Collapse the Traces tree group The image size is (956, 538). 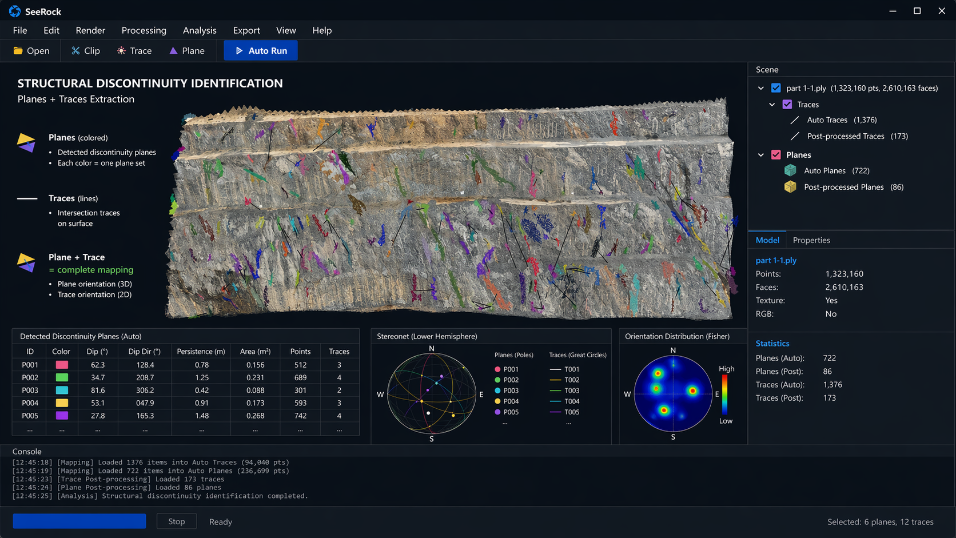(x=772, y=105)
